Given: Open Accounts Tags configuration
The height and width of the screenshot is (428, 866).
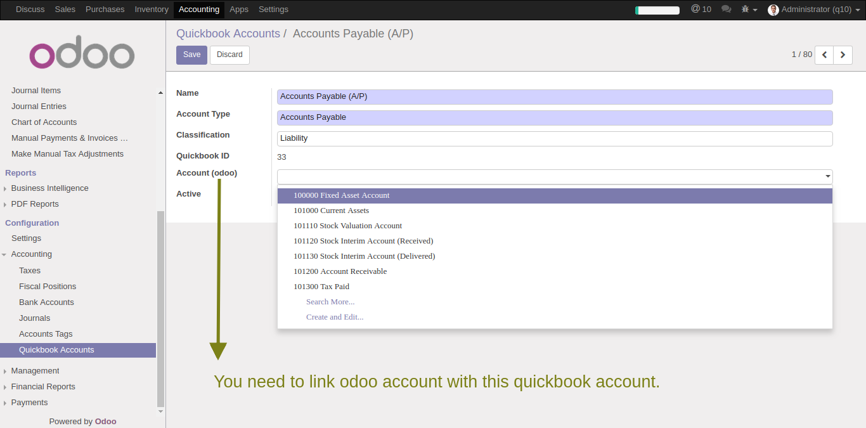Looking at the screenshot, I should point(46,334).
